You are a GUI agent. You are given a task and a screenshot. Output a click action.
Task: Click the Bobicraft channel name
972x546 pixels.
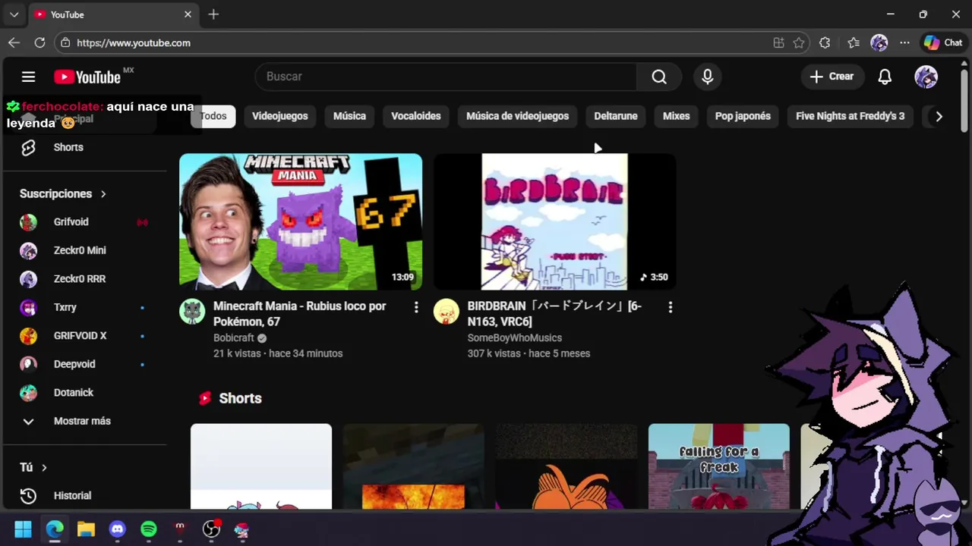234,338
